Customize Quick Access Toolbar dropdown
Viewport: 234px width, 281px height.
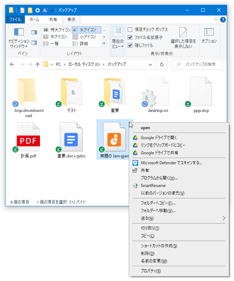click(51, 11)
